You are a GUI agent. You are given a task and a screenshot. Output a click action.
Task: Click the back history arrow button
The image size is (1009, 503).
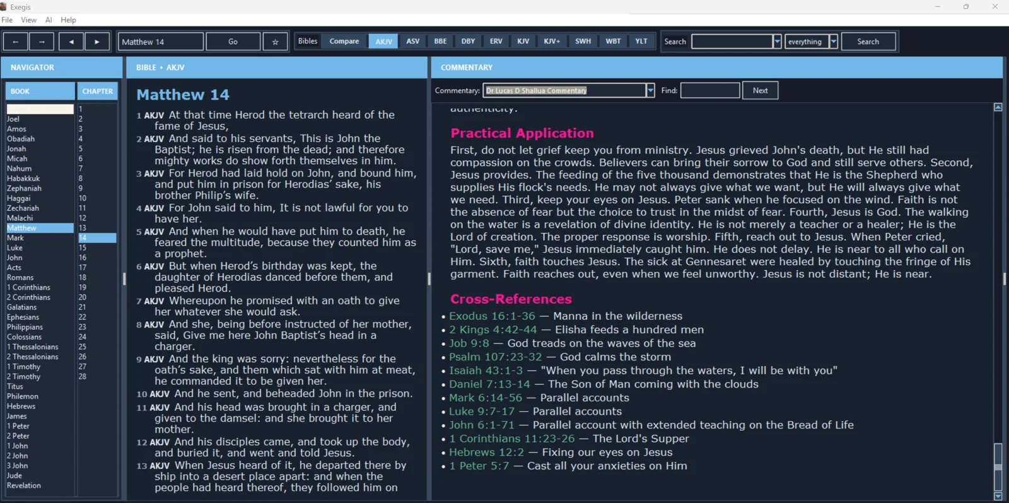(x=16, y=42)
